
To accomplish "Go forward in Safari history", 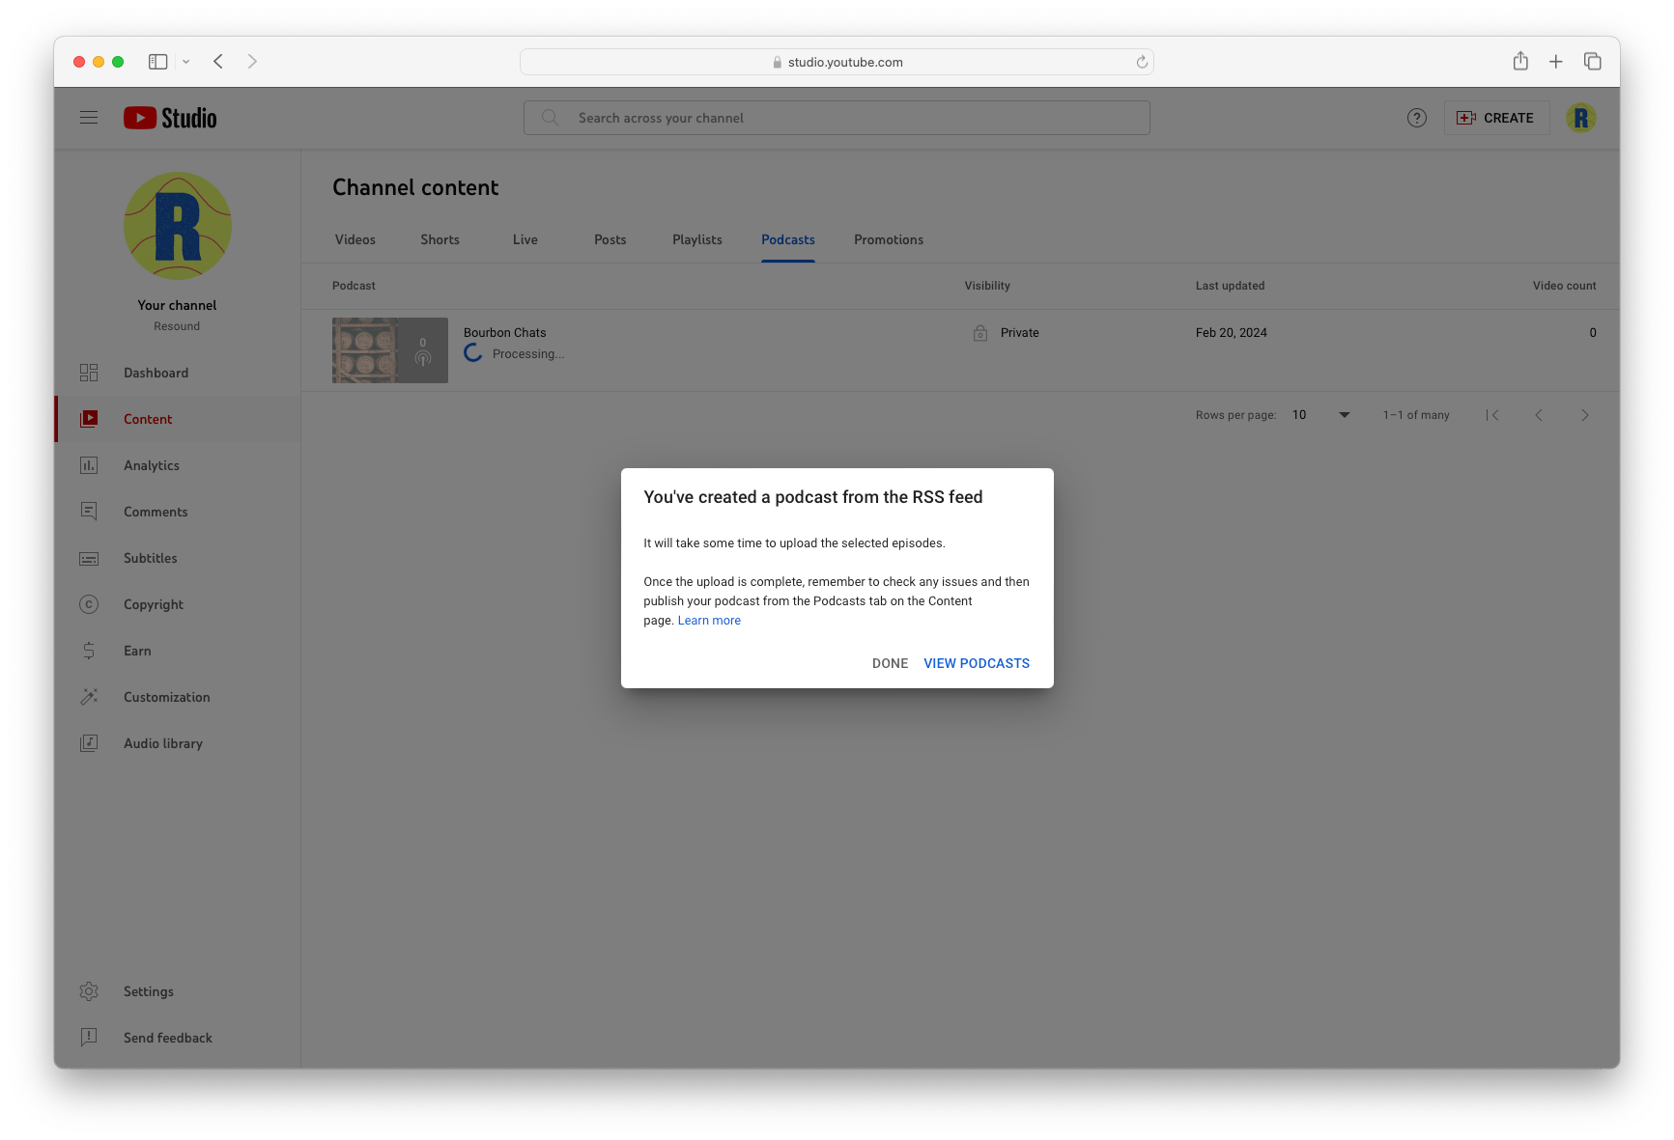I will 252,62.
